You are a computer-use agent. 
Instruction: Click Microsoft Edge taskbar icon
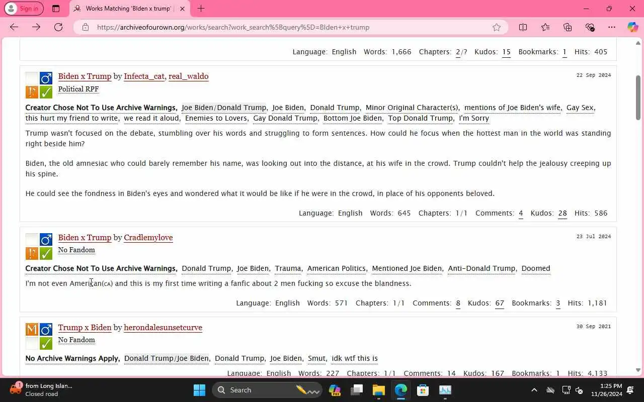click(x=400, y=390)
